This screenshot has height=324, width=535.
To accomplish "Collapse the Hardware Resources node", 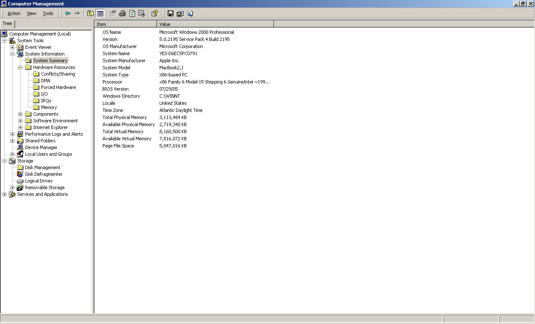I will (x=20, y=67).
